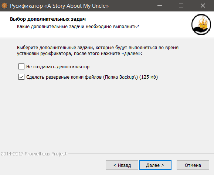
Task: Abort setup via the 'Отмена' button
Action: click(x=193, y=165)
